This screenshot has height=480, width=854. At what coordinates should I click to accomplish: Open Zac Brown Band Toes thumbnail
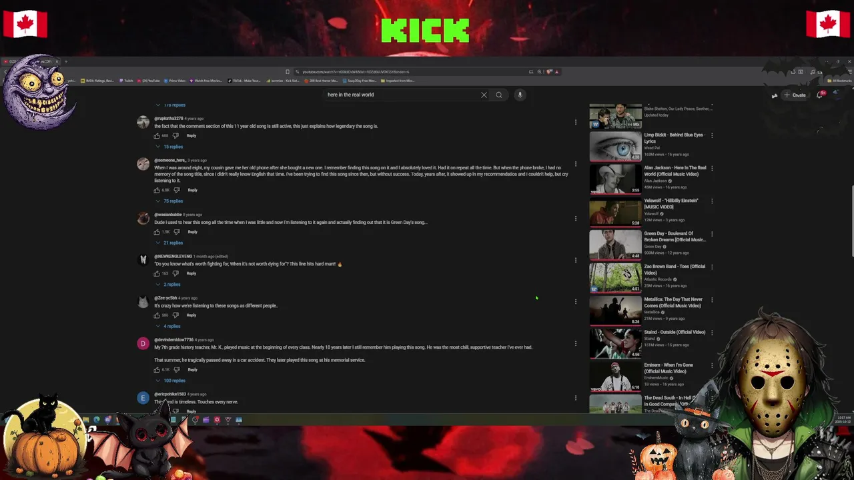(615, 278)
